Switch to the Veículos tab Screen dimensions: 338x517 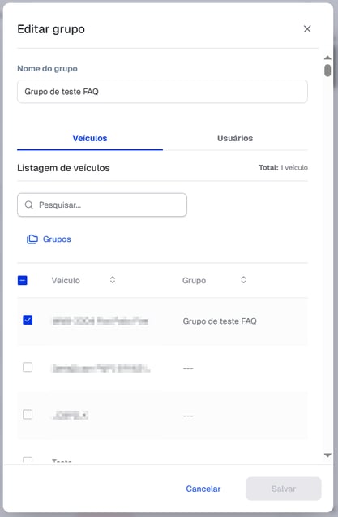[x=90, y=138]
